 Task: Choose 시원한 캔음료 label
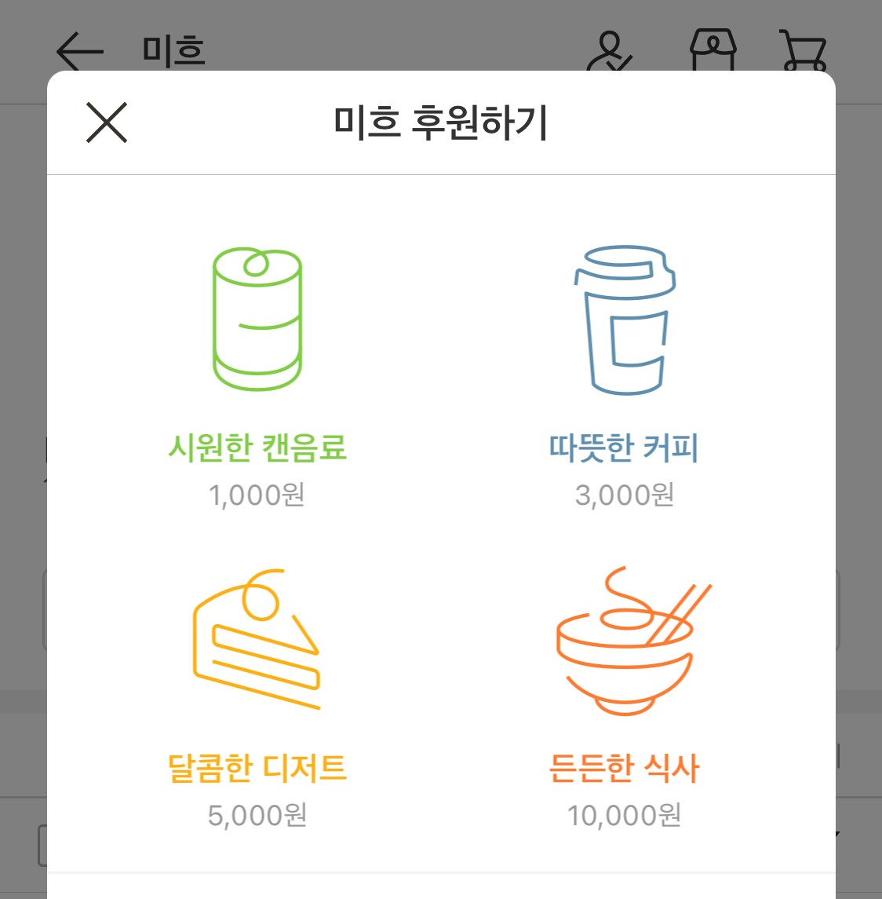coord(257,448)
